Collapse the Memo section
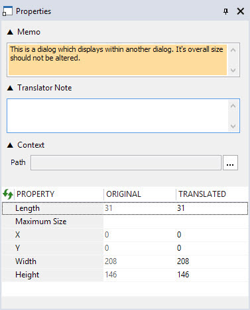Image resolution: width=250 pixels, height=310 pixels. tap(10, 32)
